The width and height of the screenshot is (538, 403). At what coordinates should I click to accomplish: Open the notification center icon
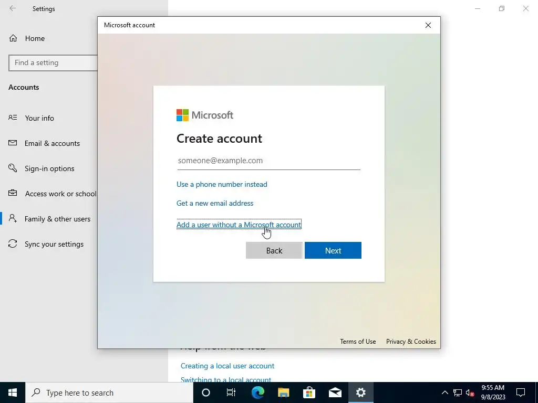521,393
